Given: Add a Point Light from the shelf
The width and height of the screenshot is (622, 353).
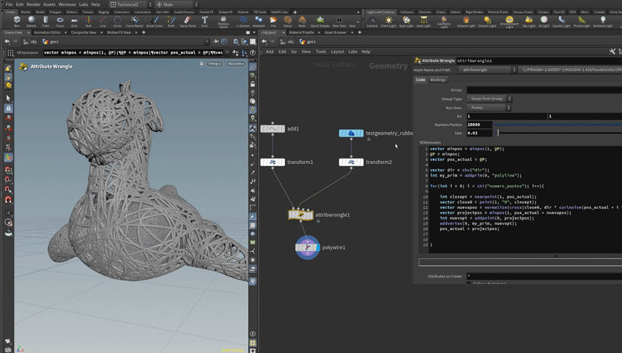Looking at the screenshot, I should tap(388, 21).
